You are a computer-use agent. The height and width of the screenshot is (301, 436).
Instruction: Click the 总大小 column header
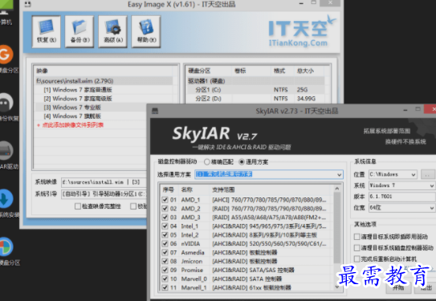pos(309,71)
